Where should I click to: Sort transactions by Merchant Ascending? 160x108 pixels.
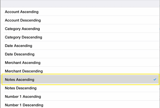tap(80, 62)
